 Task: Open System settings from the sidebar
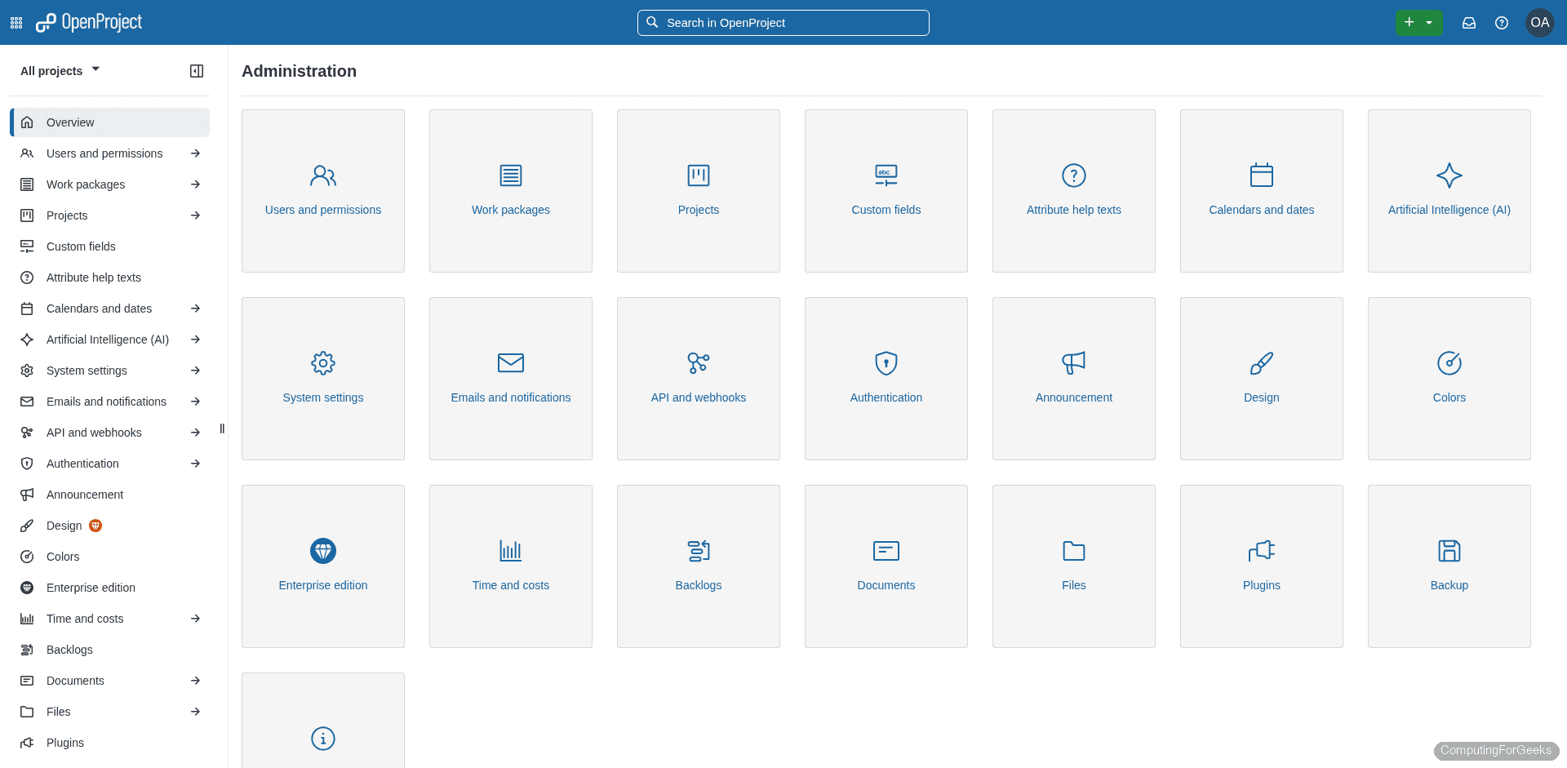pos(85,370)
